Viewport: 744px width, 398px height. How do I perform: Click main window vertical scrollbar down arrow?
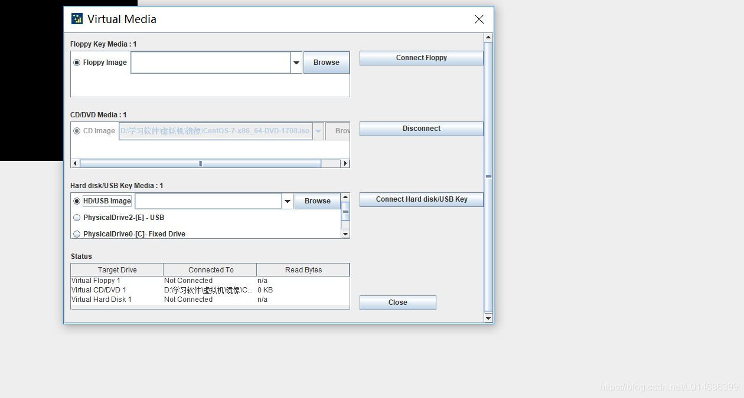[488, 318]
